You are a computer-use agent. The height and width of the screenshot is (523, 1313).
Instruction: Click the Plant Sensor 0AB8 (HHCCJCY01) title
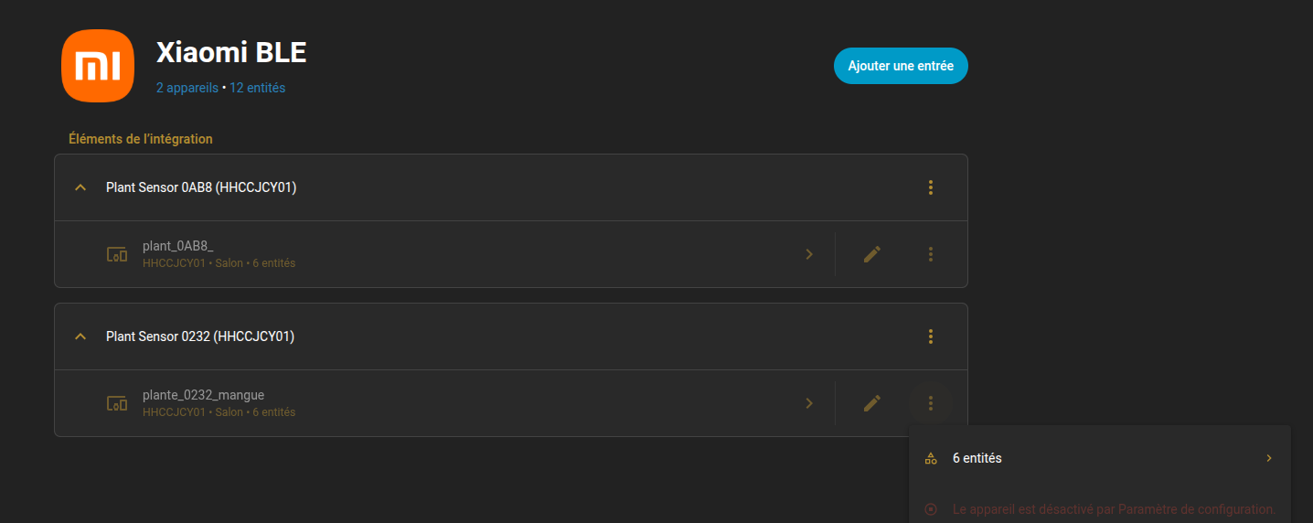(x=201, y=187)
